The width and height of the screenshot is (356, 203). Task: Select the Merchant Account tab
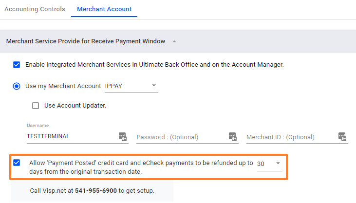(x=104, y=9)
